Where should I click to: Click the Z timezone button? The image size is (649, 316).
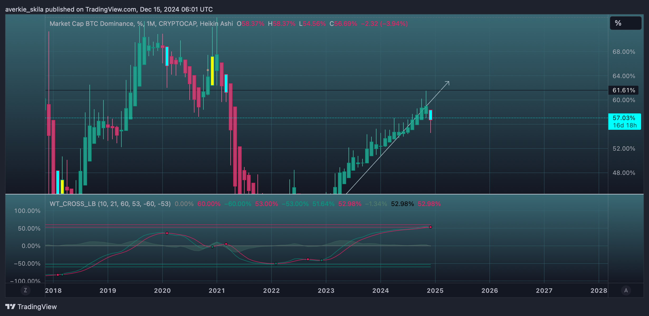click(26, 290)
